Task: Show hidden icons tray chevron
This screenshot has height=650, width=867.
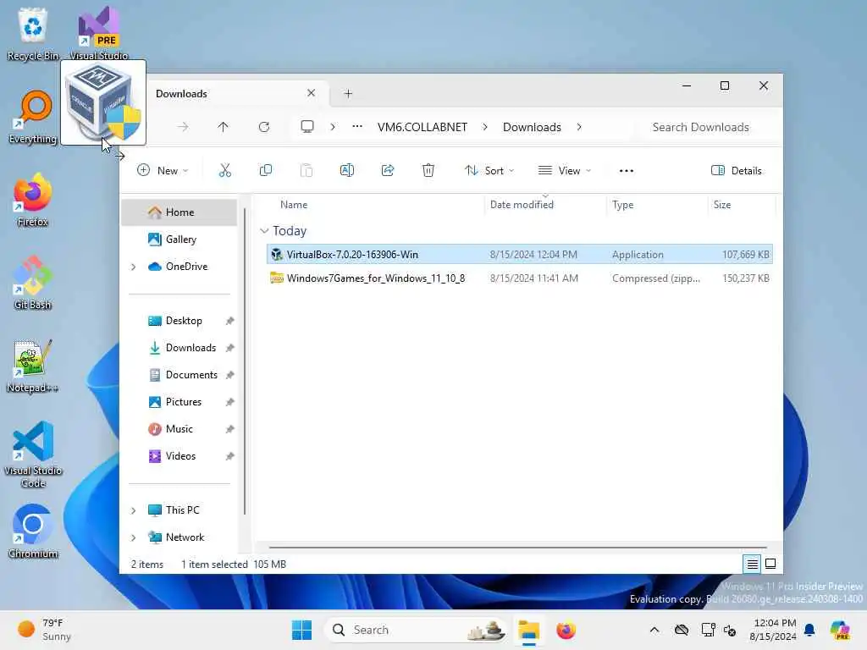Action: pyautogui.click(x=654, y=630)
